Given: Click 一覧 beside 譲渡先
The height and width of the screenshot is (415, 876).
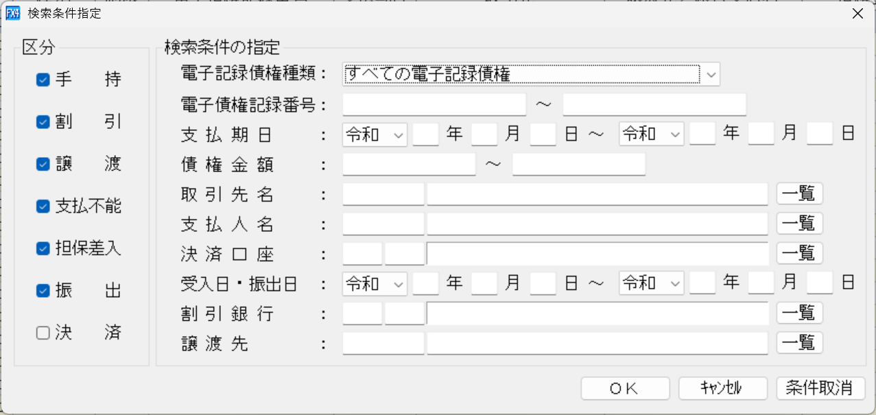Looking at the screenshot, I should (799, 343).
